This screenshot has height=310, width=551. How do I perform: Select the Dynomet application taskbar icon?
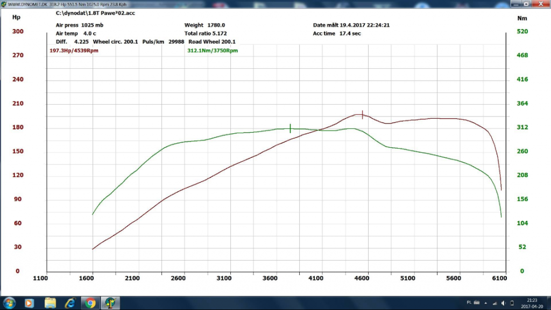110,302
